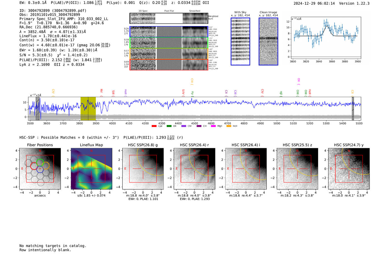Image resolution: width=389 pixels, height=265 pixels.
Task: Click the red HeII marker near 5200 Å
Action: [x=310, y=93]
